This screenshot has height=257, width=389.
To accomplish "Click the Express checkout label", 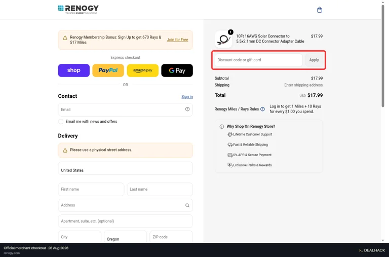I will 125,57.
